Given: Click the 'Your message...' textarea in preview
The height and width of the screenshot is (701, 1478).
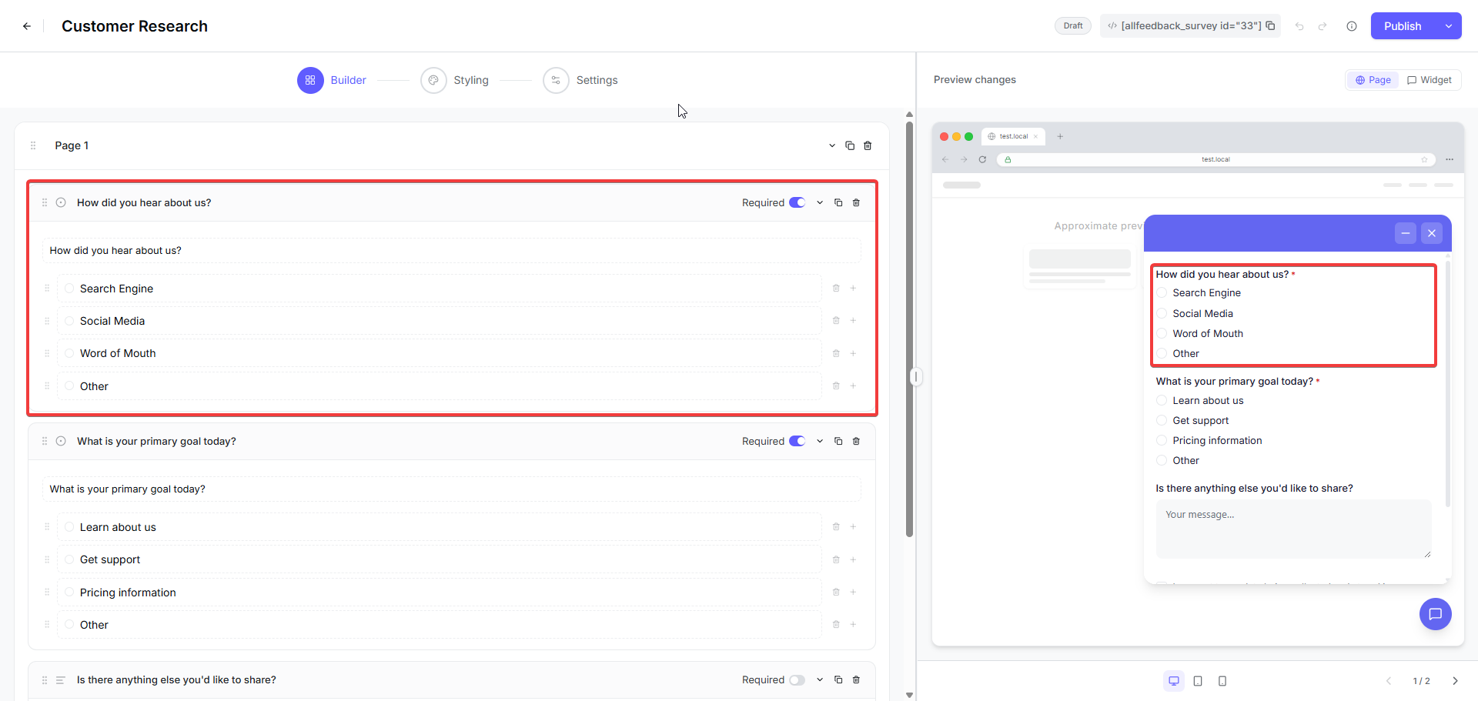Looking at the screenshot, I should tap(1293, 529).
